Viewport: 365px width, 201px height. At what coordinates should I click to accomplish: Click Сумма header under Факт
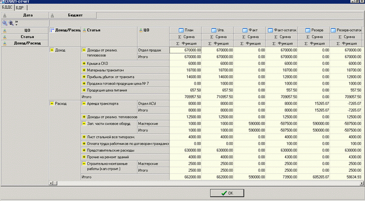(250, 37)
